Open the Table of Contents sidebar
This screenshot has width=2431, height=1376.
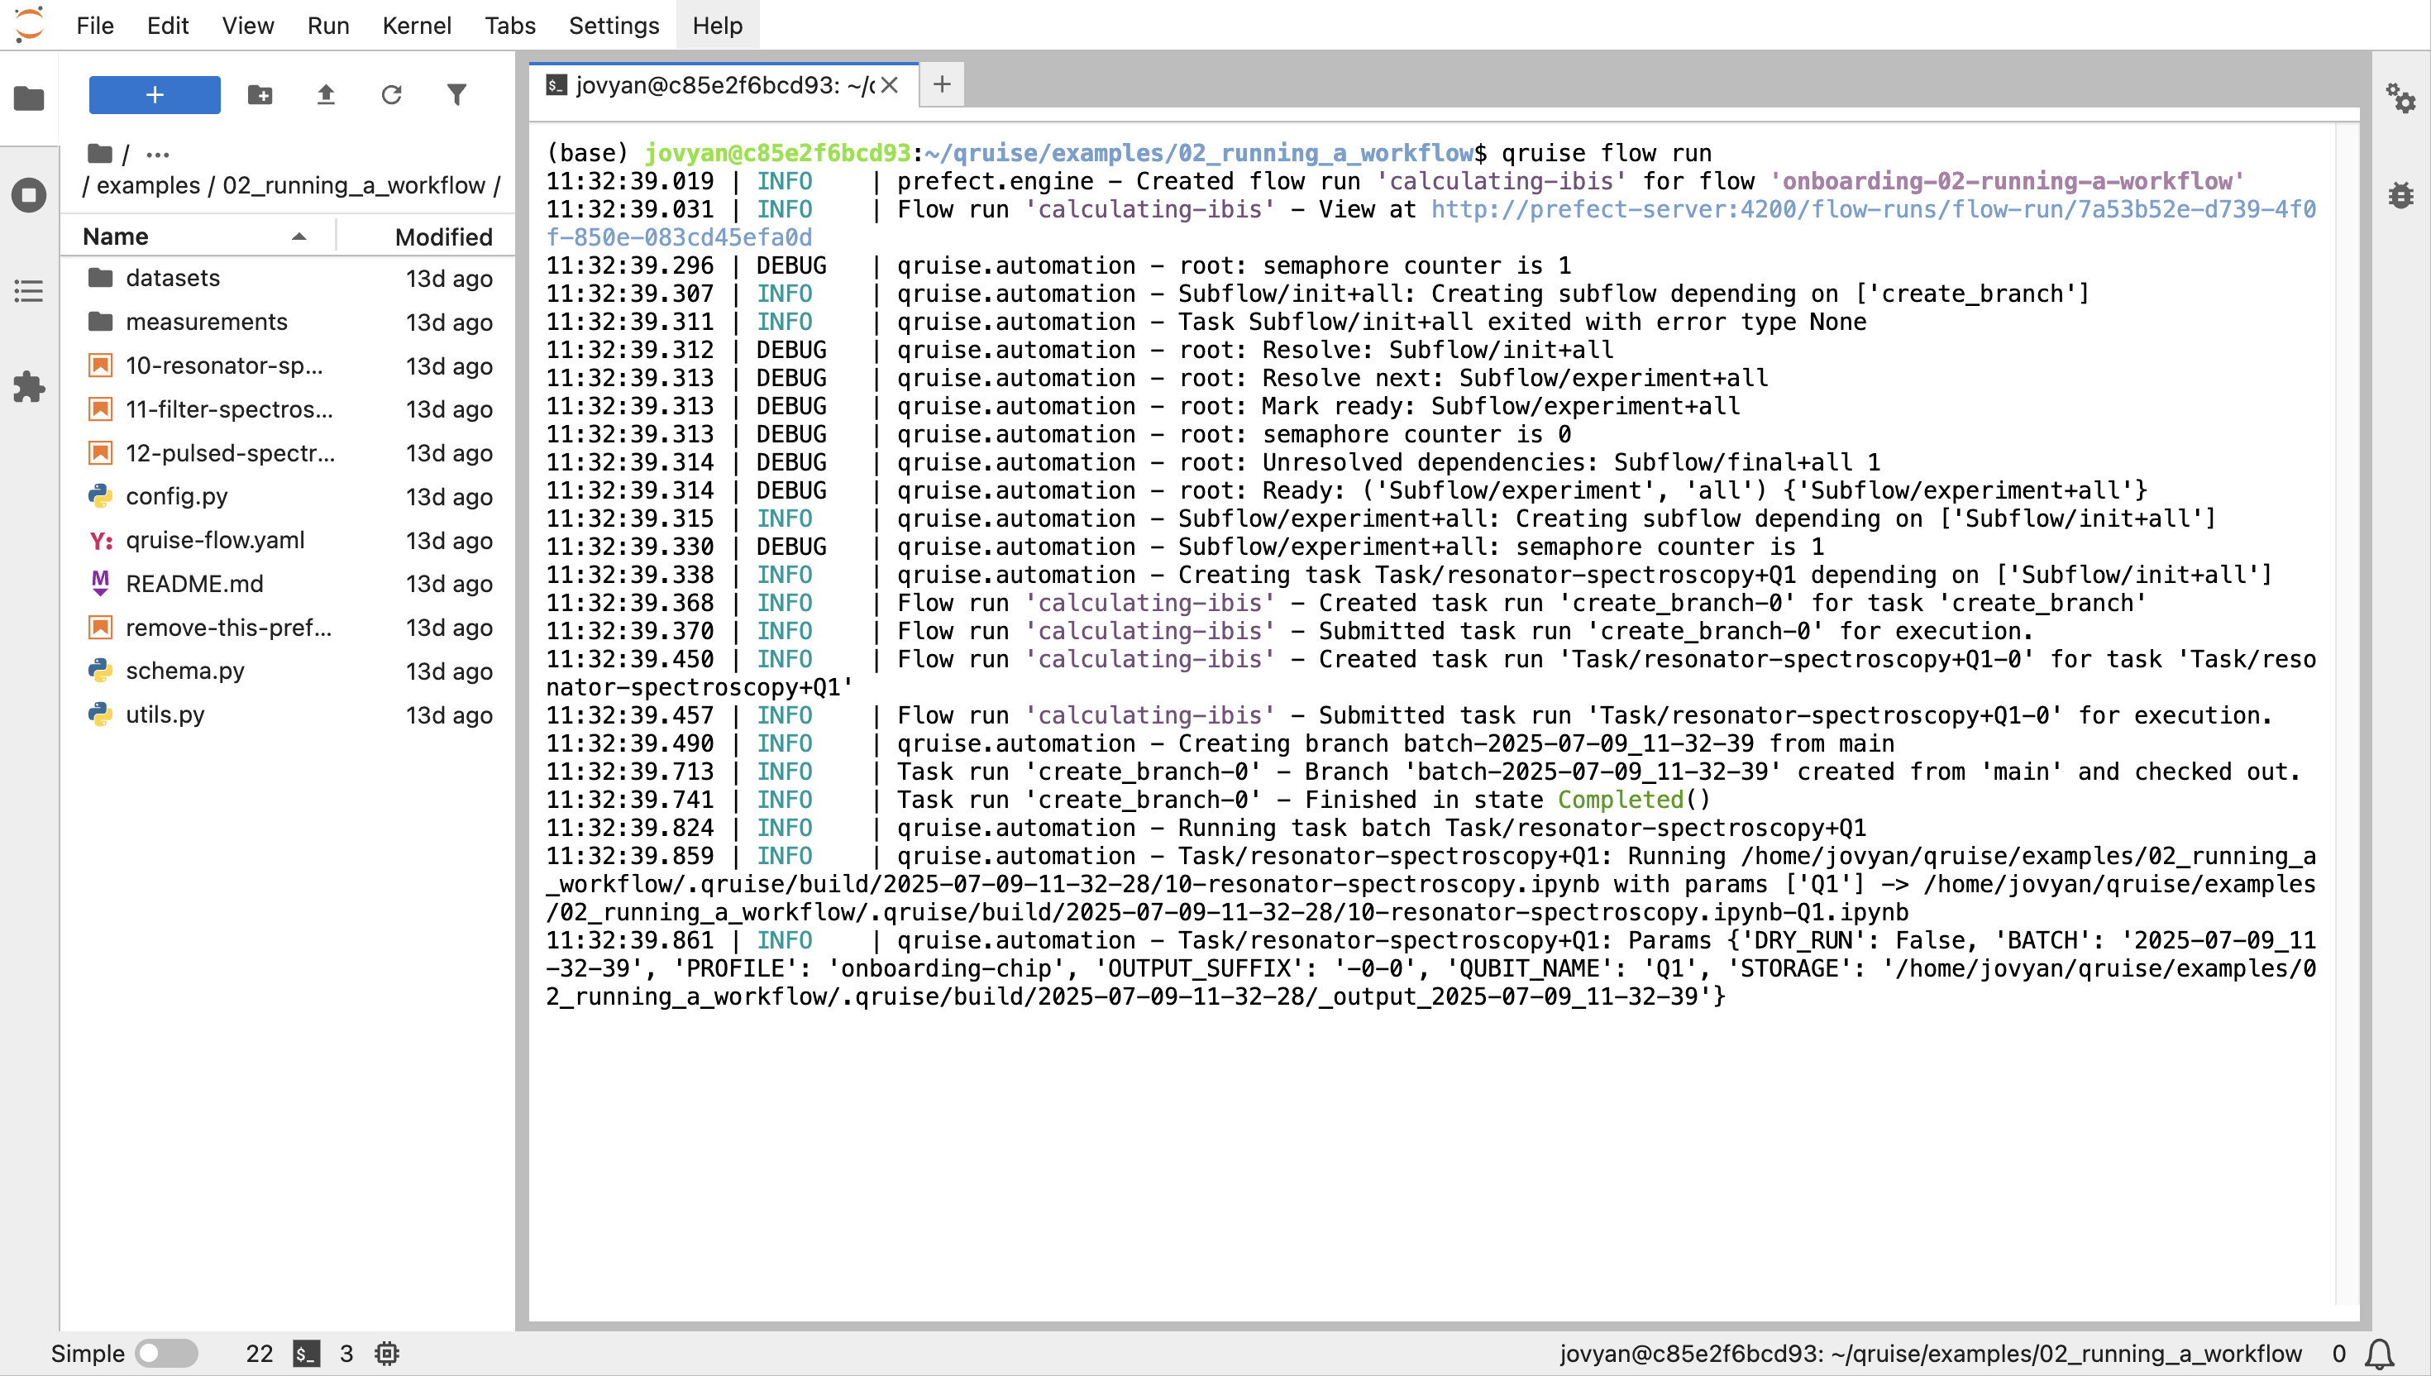click(28, 291)
